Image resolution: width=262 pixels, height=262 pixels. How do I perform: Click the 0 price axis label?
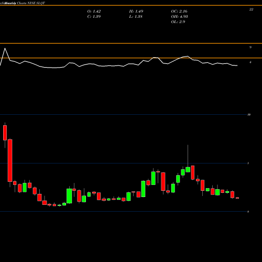click(x=248, y=212)
